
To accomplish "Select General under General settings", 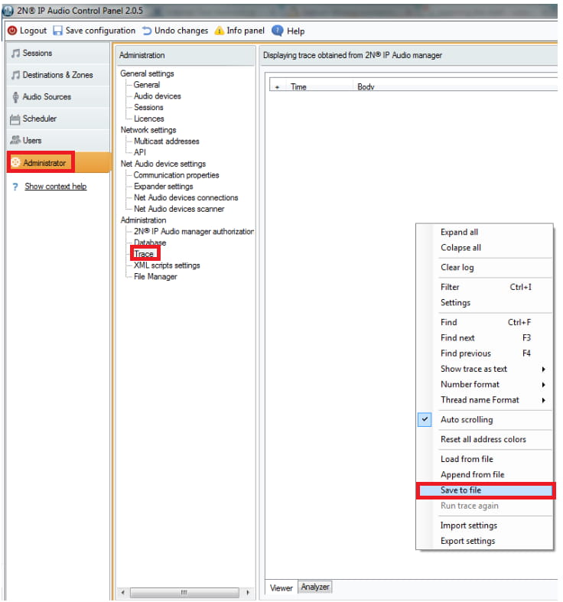I will tap(147, 84).
